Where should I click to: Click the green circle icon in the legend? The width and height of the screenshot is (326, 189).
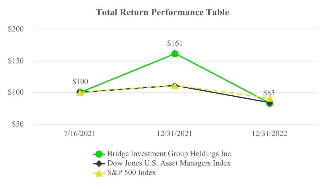99,154
